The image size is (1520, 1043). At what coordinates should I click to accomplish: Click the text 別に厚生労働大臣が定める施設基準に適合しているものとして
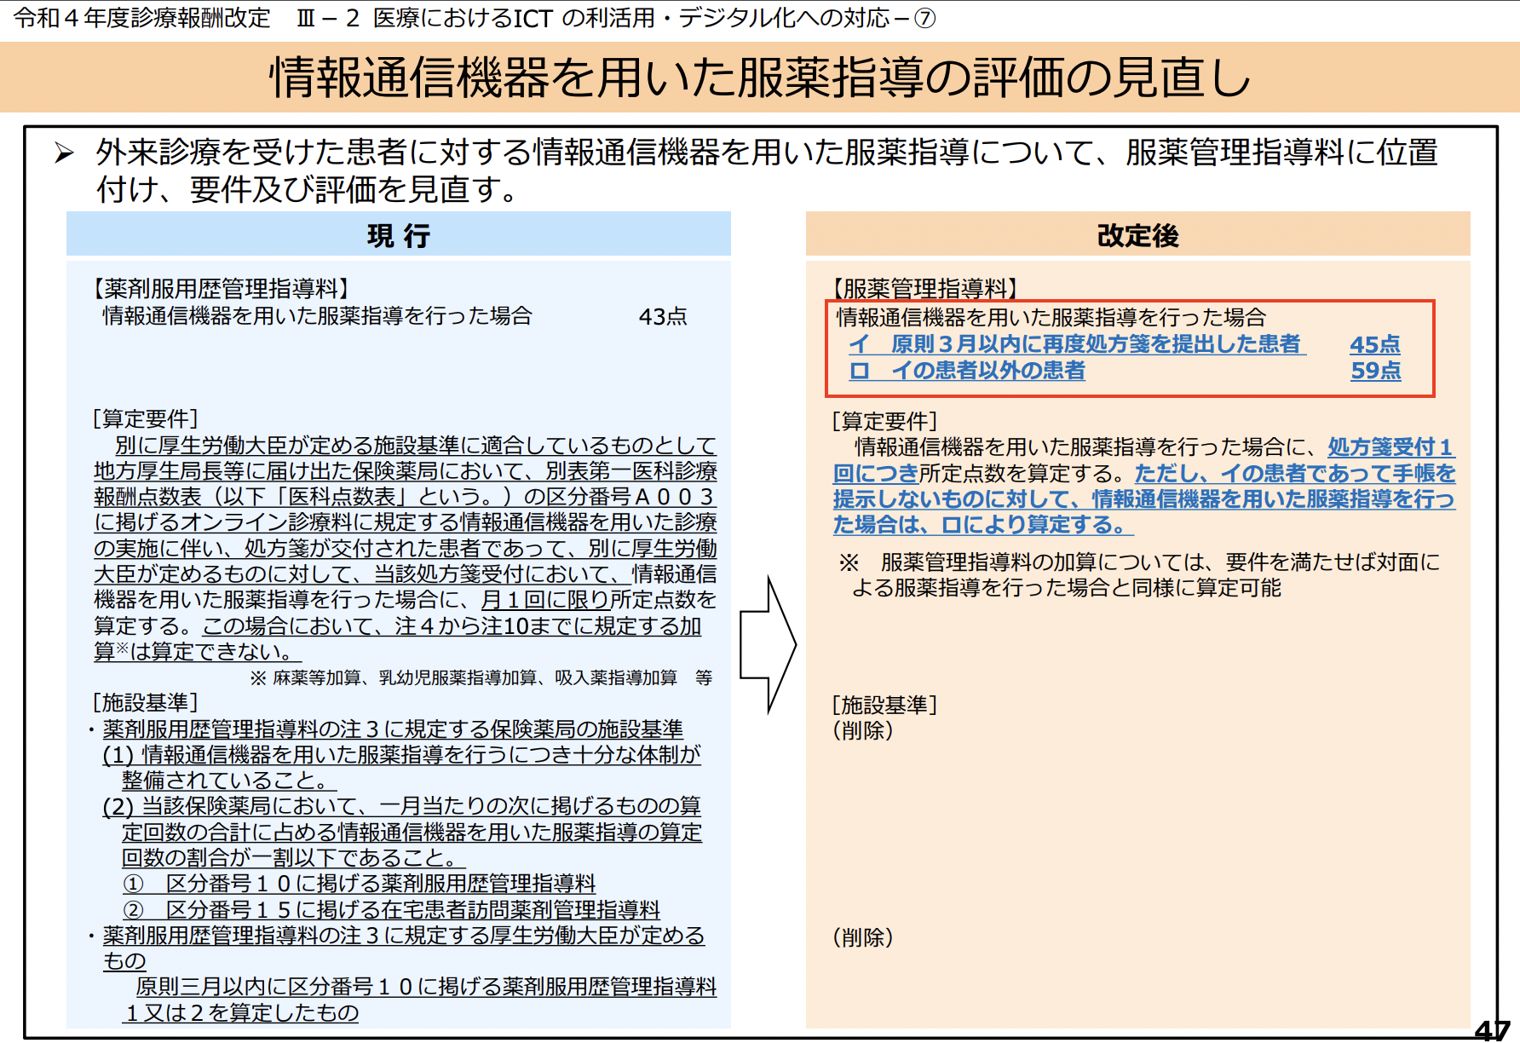[416, 445]
